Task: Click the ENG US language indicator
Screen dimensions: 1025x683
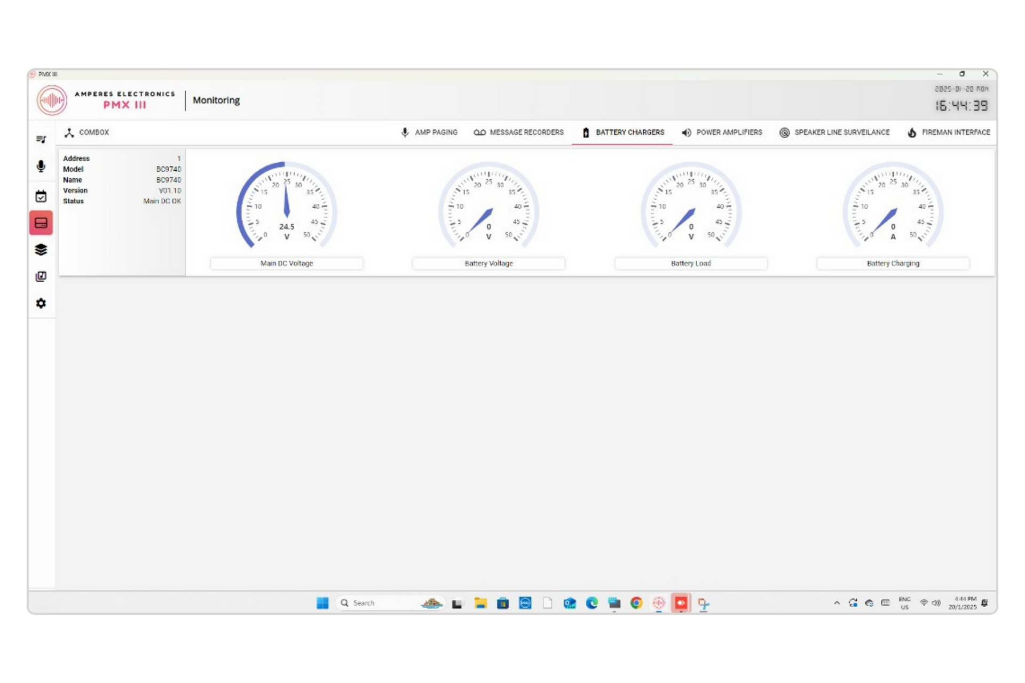Action: click(905, 603)
